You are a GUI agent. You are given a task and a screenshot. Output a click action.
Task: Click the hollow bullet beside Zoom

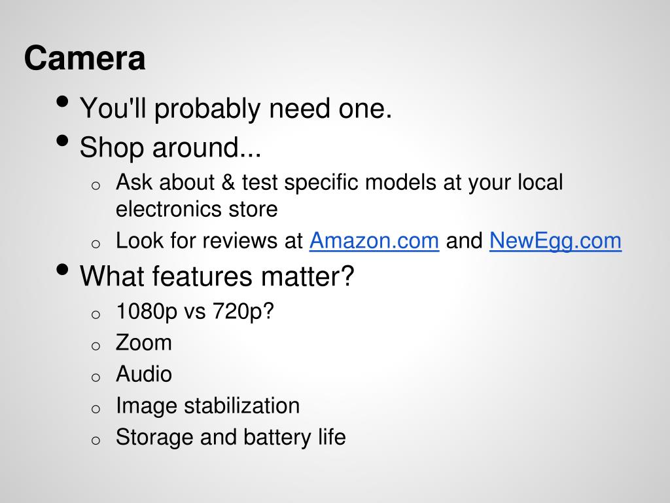(96, 346)
